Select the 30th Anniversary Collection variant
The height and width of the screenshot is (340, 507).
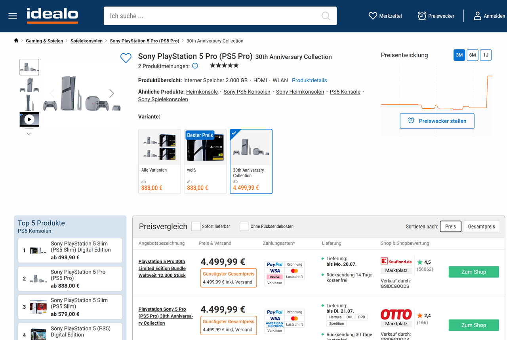251,161
